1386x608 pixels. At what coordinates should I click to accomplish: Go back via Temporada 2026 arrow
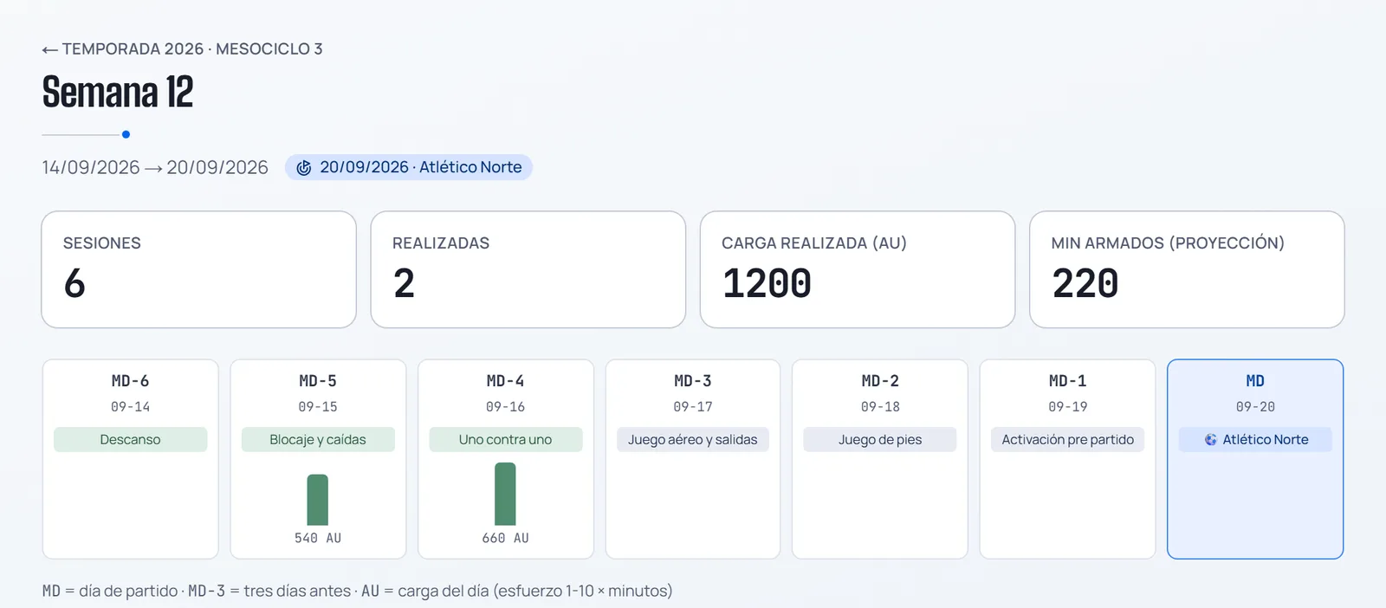pyautogui.click(x=50, y=50)
